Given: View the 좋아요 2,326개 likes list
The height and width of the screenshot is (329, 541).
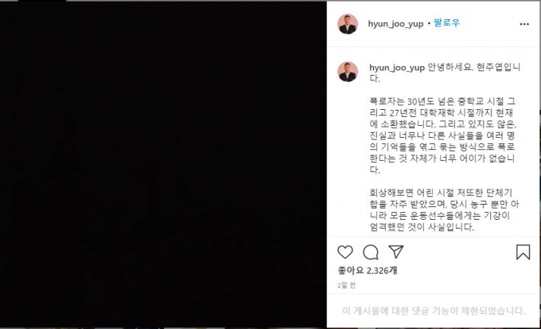Looking at the screenshot, I should click(x=367, y=271).
